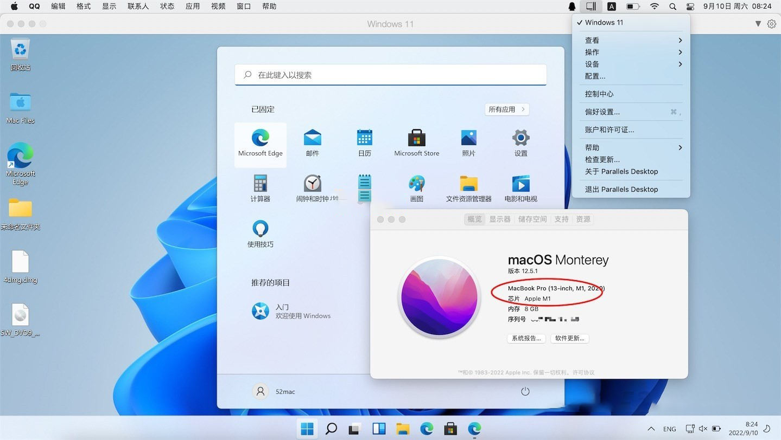Open the 窗口 menu in the macOS menu bar
The height and width of the screenshot is (440, 781).
pos(243,6)
